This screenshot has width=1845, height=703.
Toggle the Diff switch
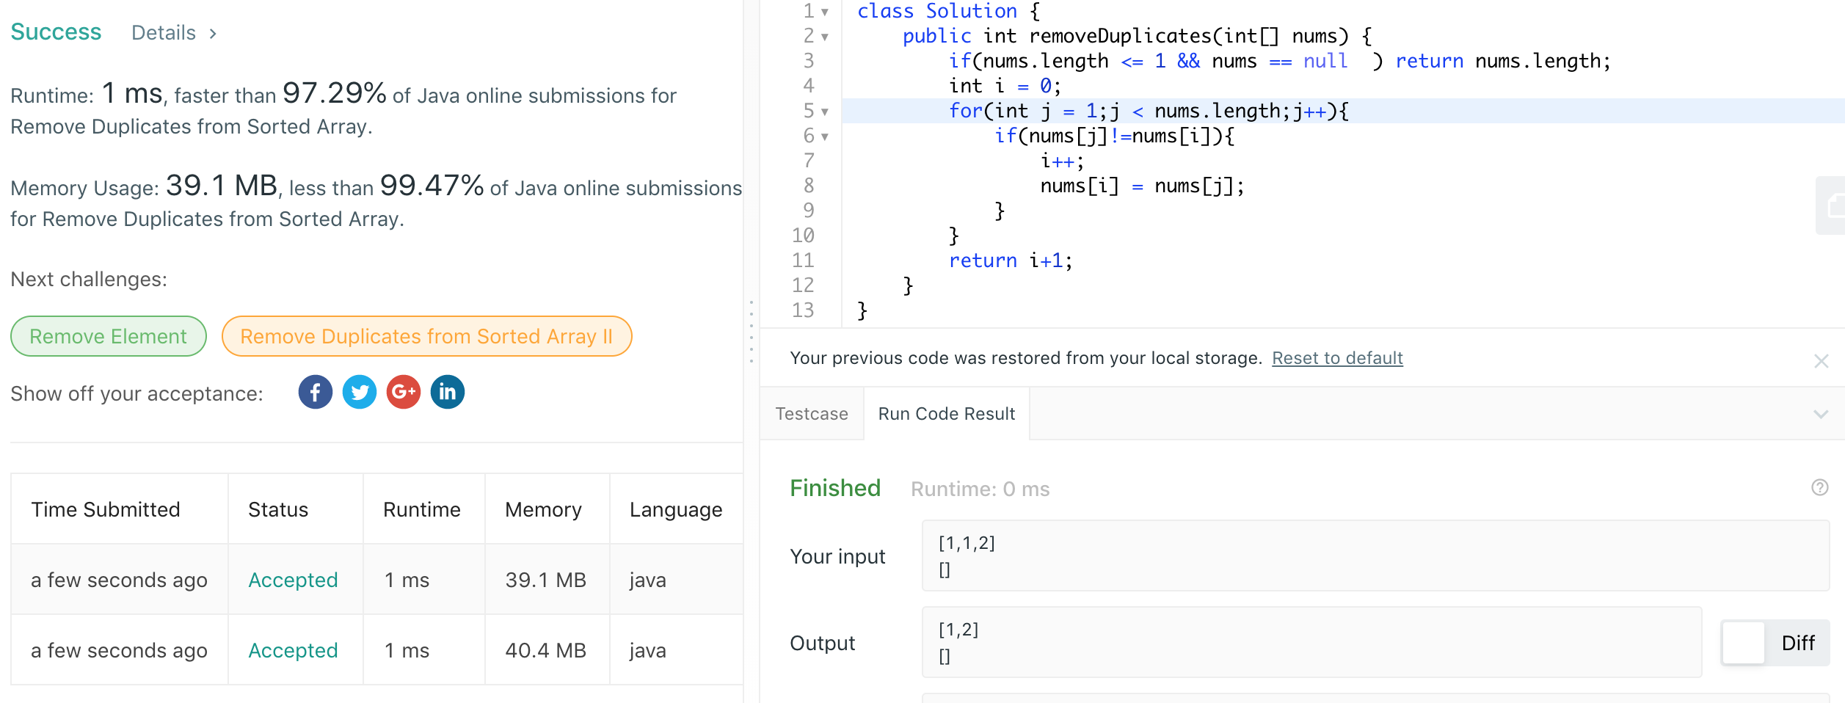(1775, 643)
